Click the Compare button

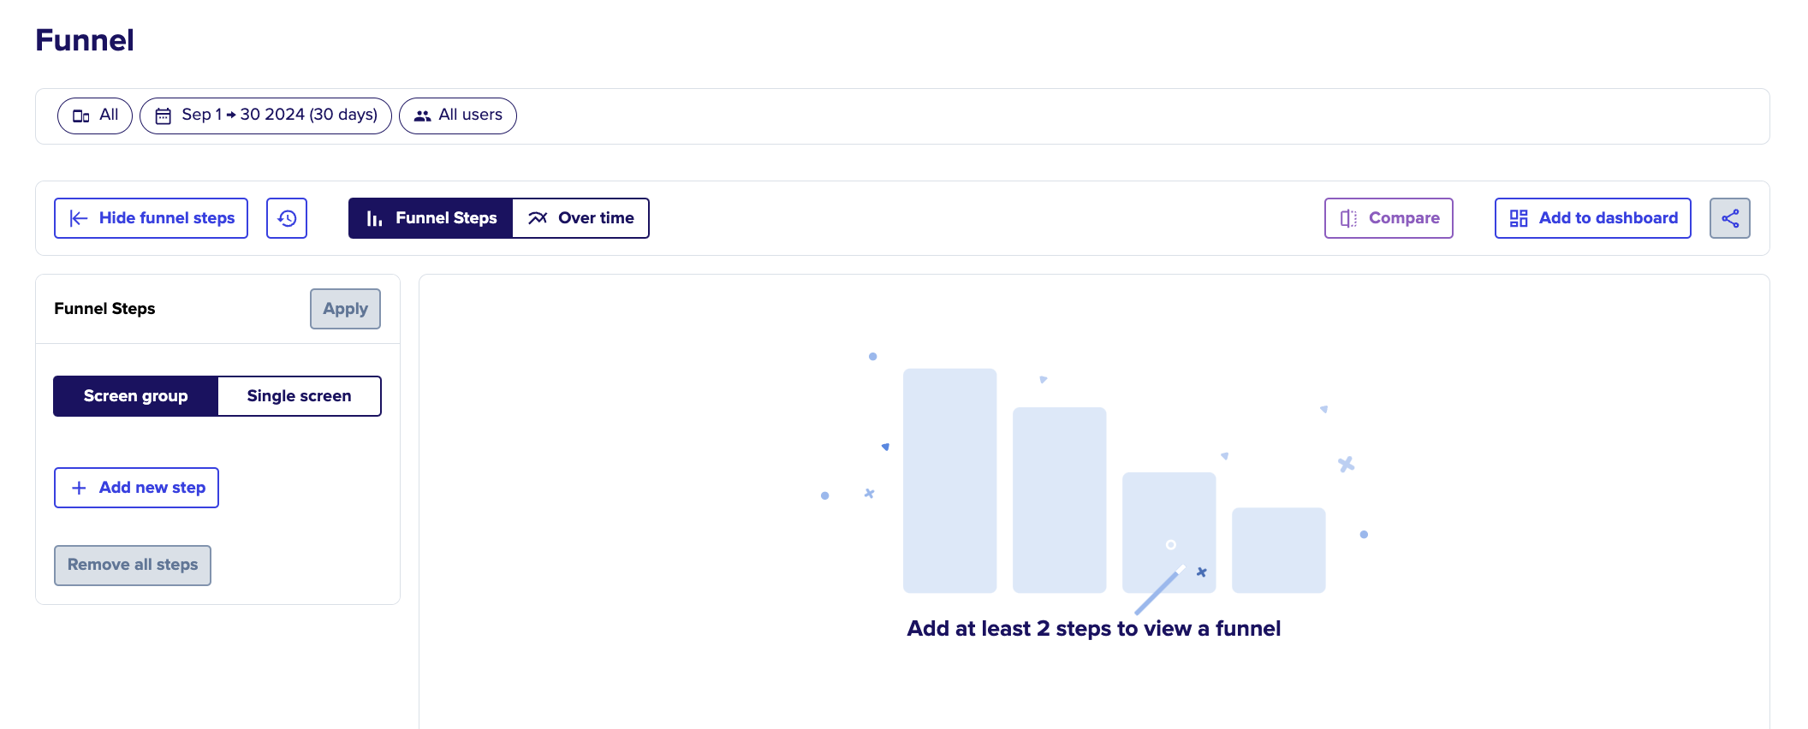tap(1389, 218)
